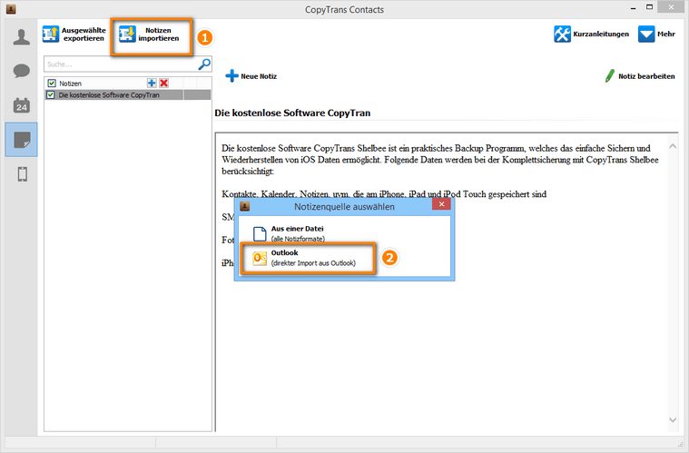The height and width of the screenshot is (453, 689).
Task: Click the blue plus add icon in notes list
Action: [x=152, y=83]
